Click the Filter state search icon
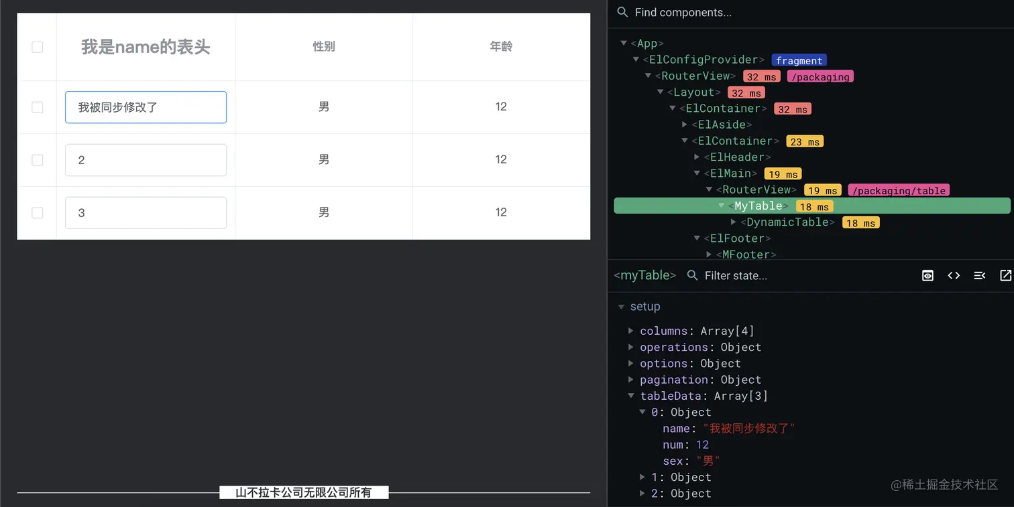This screenshot has height=507, width=1014. 693,275
